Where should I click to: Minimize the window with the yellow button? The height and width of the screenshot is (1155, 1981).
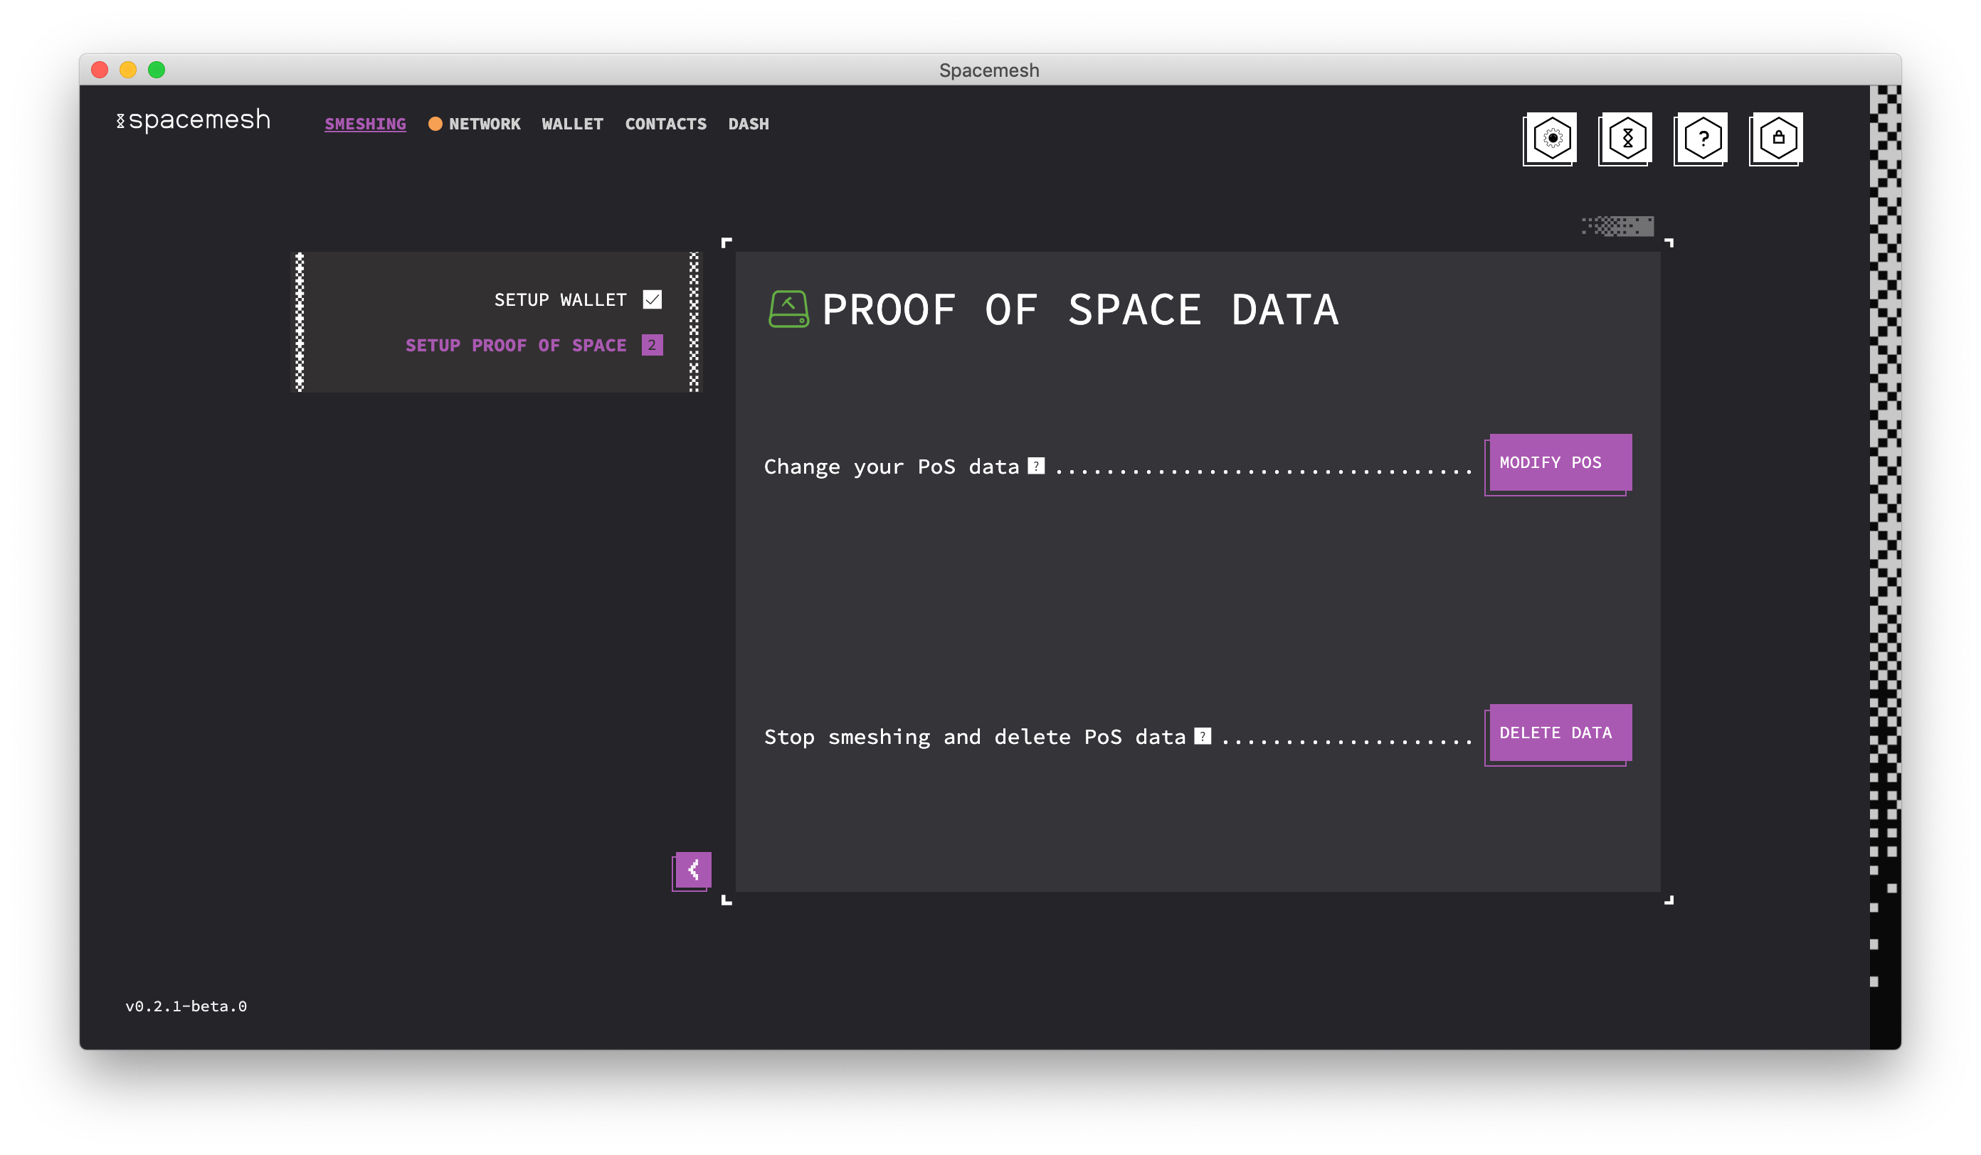pyautogui.click(x=128, y=70)
